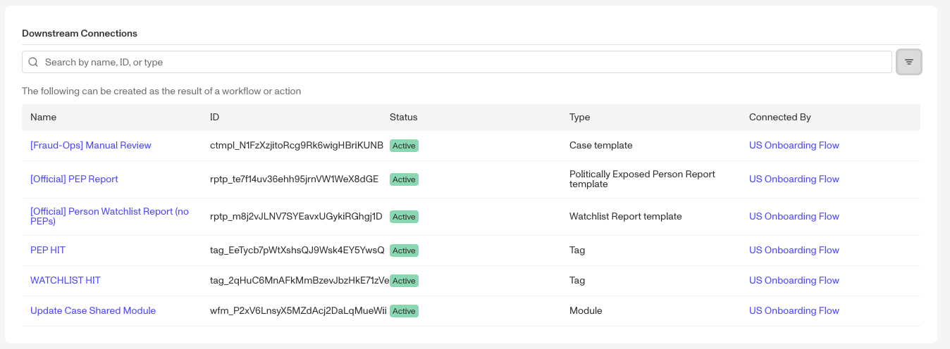This screenshot has height=349, width=950.
Task: Open US Onboarding Flow for Manual Review row
Action: (794, 146)
